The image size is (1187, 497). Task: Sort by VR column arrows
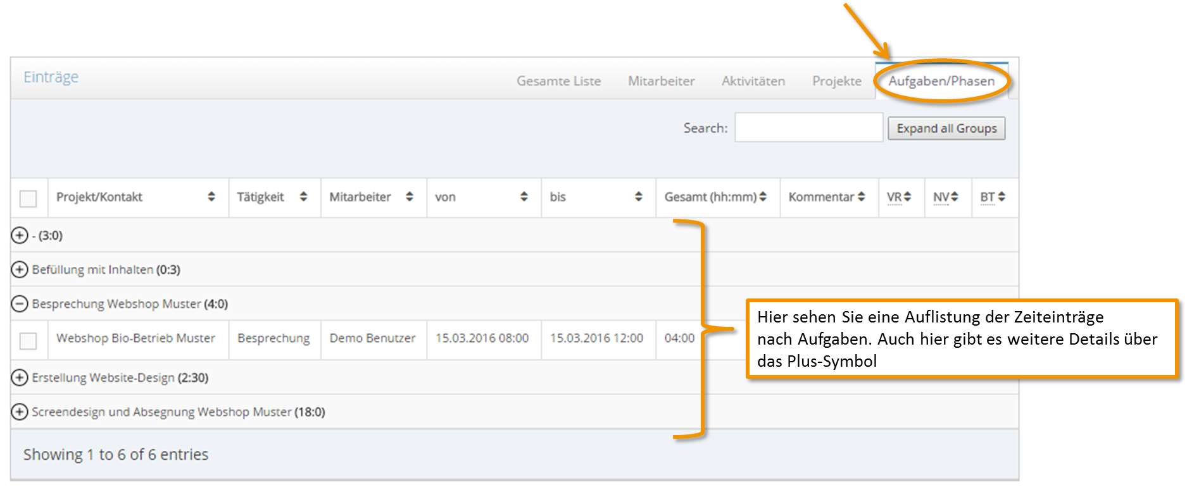pyautogui.click(x=907, y=197)
